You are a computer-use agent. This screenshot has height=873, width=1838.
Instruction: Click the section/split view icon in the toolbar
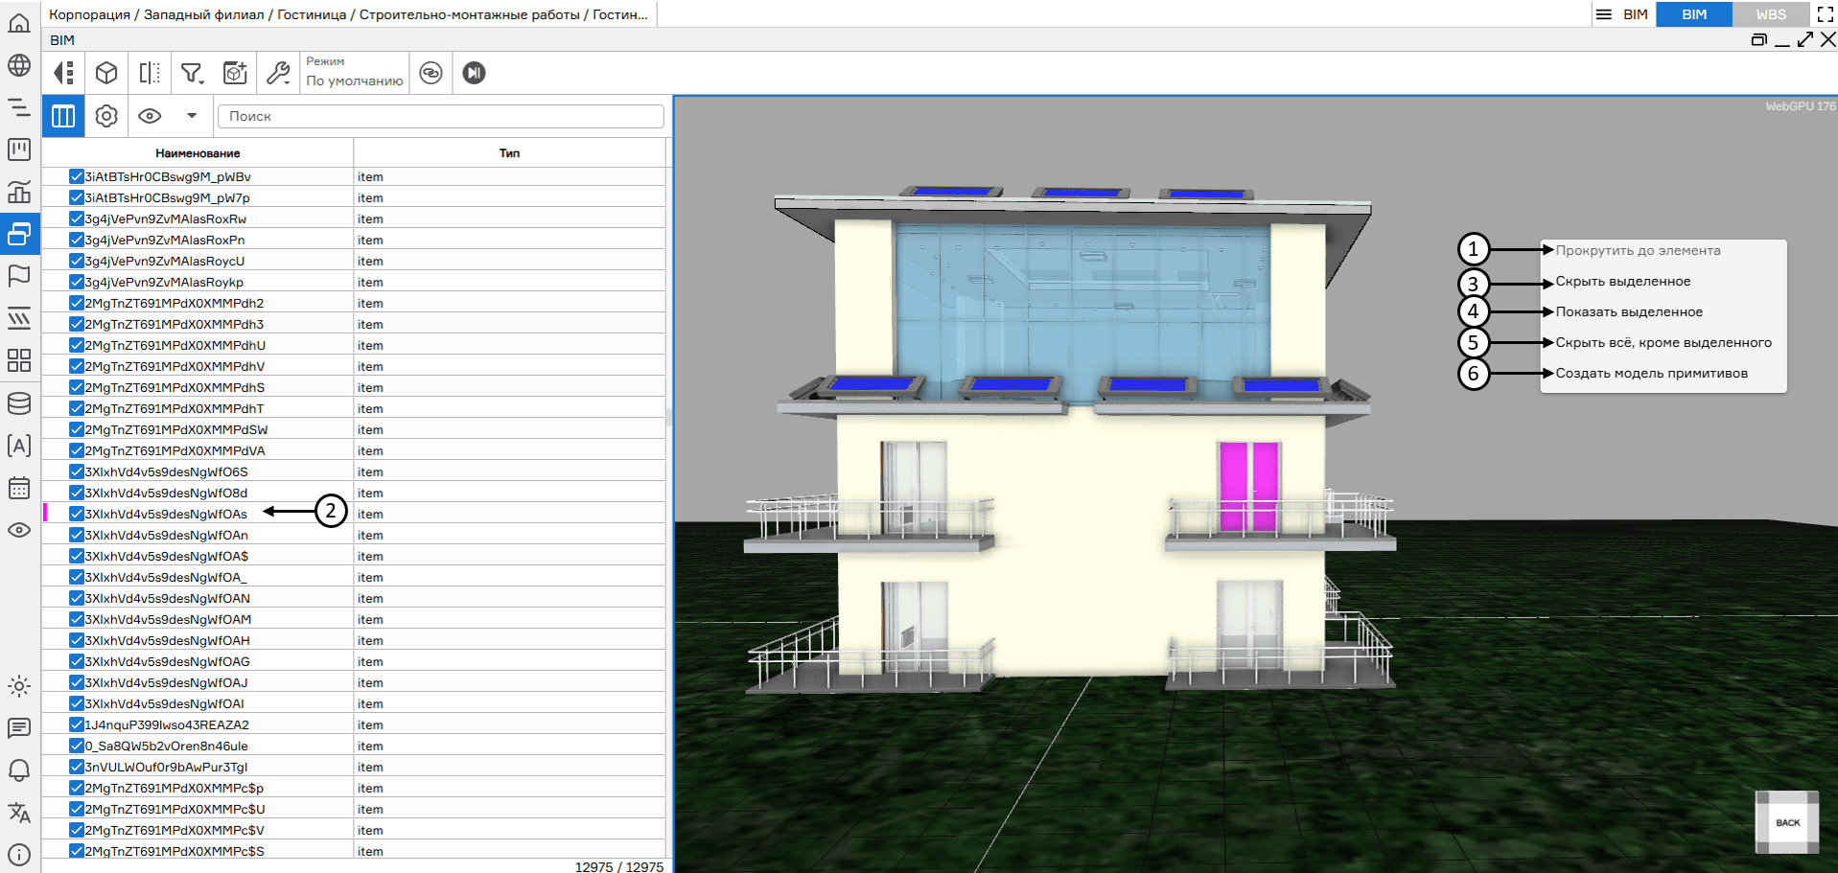149,72
